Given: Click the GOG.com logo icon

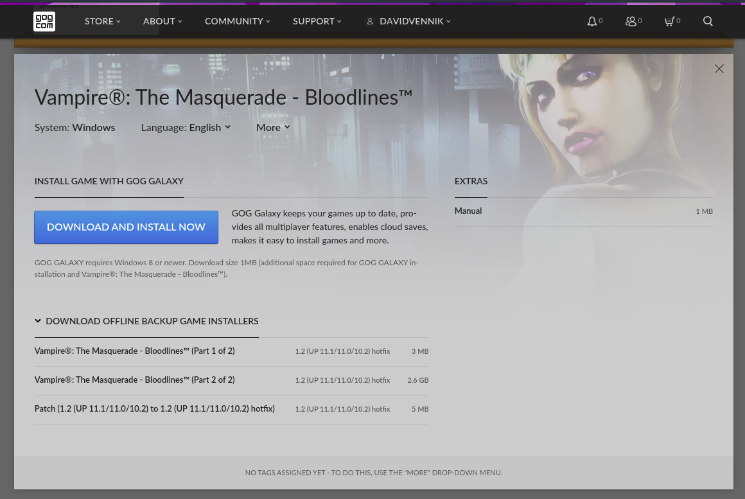Looking at the screenshot, I should pos(44,21).
